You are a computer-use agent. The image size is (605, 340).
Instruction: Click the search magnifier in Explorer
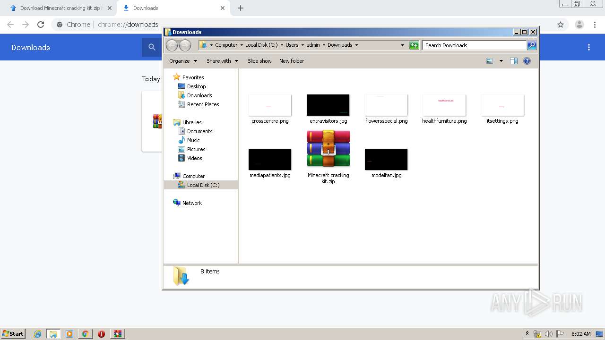532,45
